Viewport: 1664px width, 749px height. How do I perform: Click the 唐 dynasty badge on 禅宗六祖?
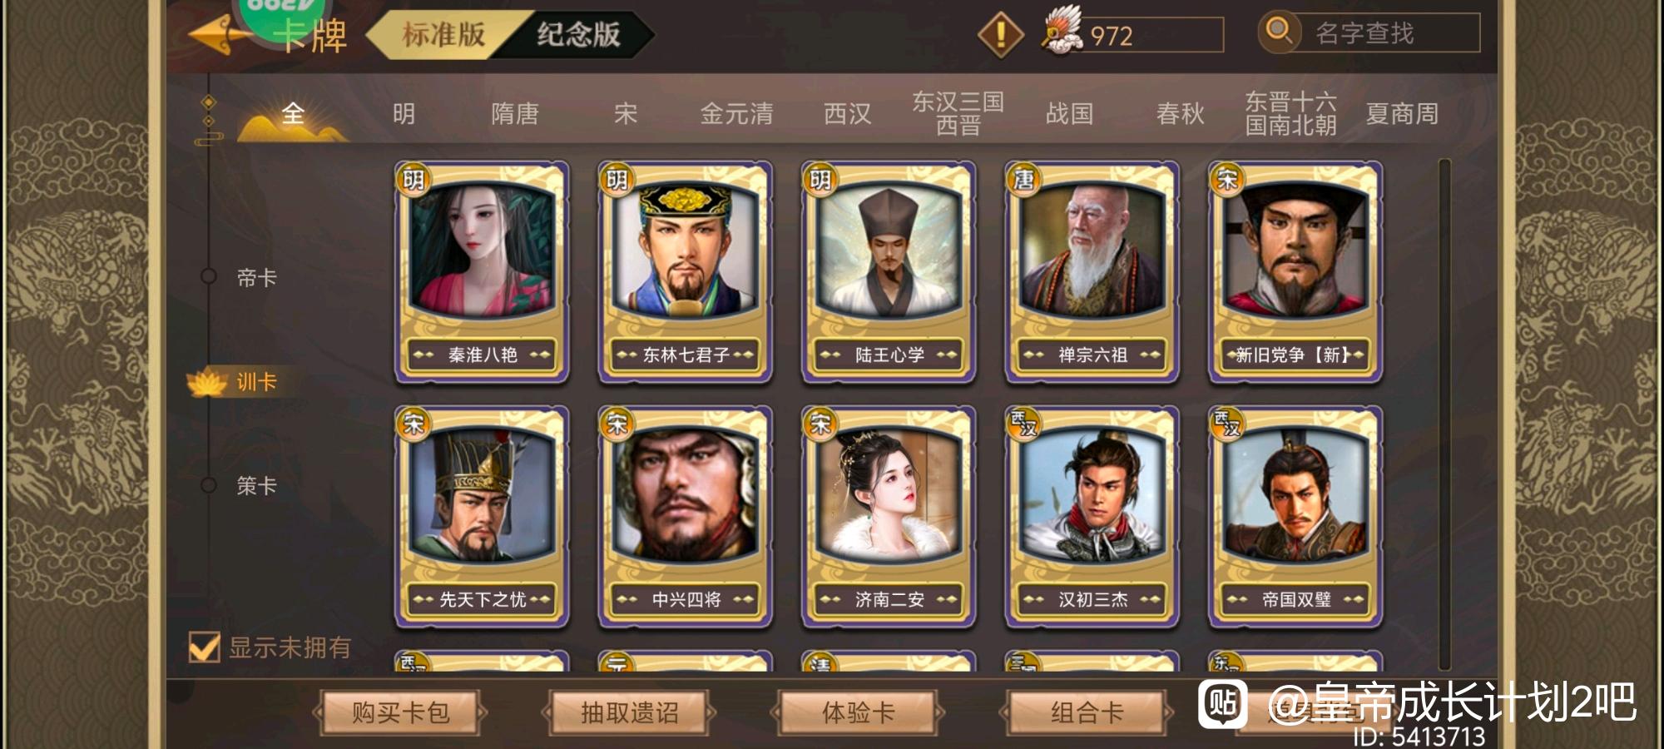coord(1023,179)
